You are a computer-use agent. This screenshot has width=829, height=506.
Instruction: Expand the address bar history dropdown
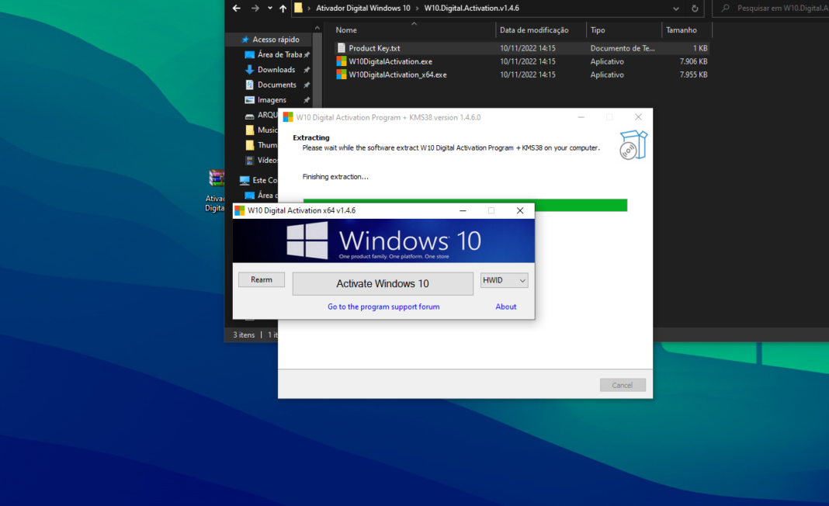675,9
